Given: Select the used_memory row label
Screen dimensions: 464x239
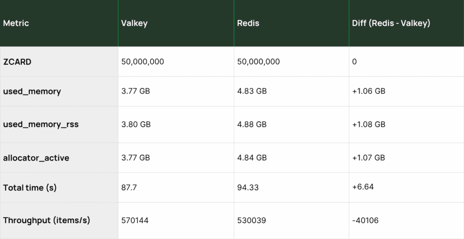Looking at the screenshot, I should [x=32, y=91].
